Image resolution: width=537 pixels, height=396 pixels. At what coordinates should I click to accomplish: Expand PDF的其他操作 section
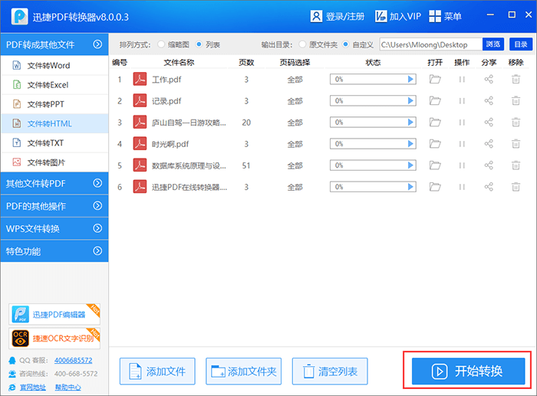(x=54, y=206)
